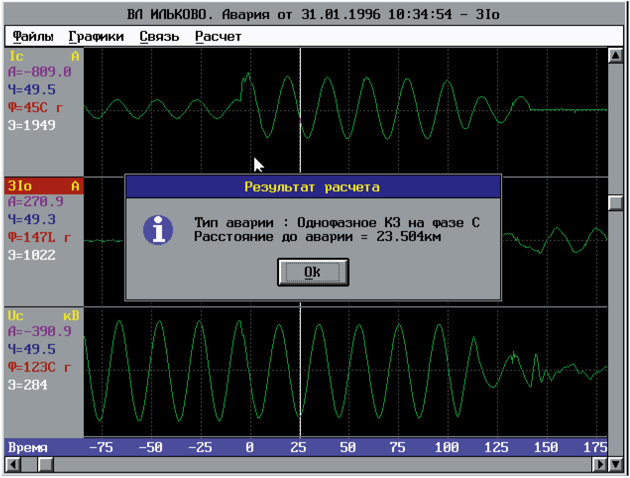Click the horizontal scrollbar thumb
Image resolution: width=630 pixels, height=478 pixels.
[x=46, y=464]
